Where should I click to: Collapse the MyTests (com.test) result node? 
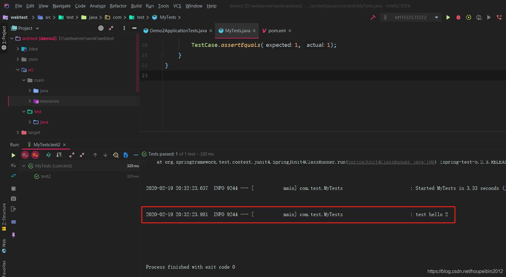[24, 166]
